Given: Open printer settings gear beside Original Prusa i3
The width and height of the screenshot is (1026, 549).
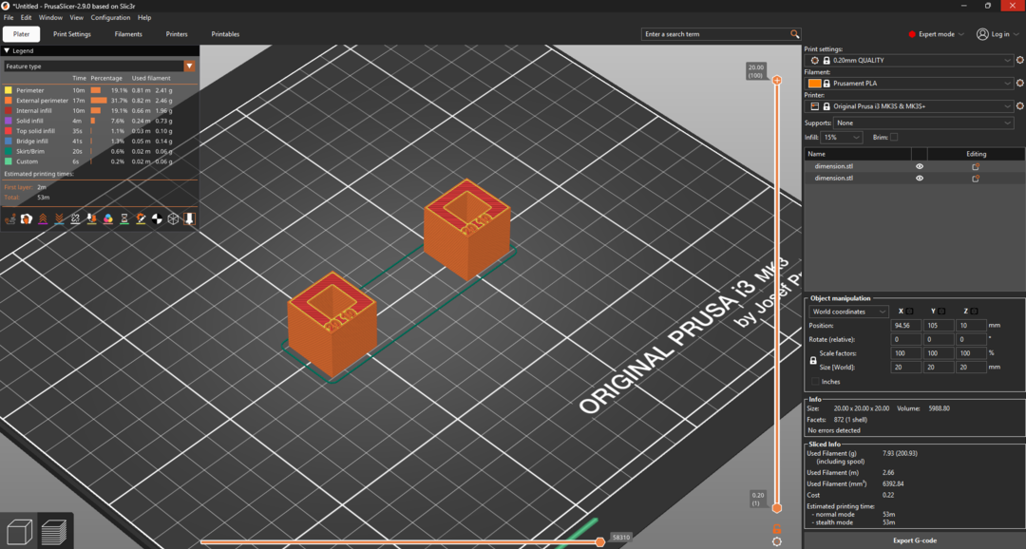Looking at the screenshot, I should [x=1019, y=106].
